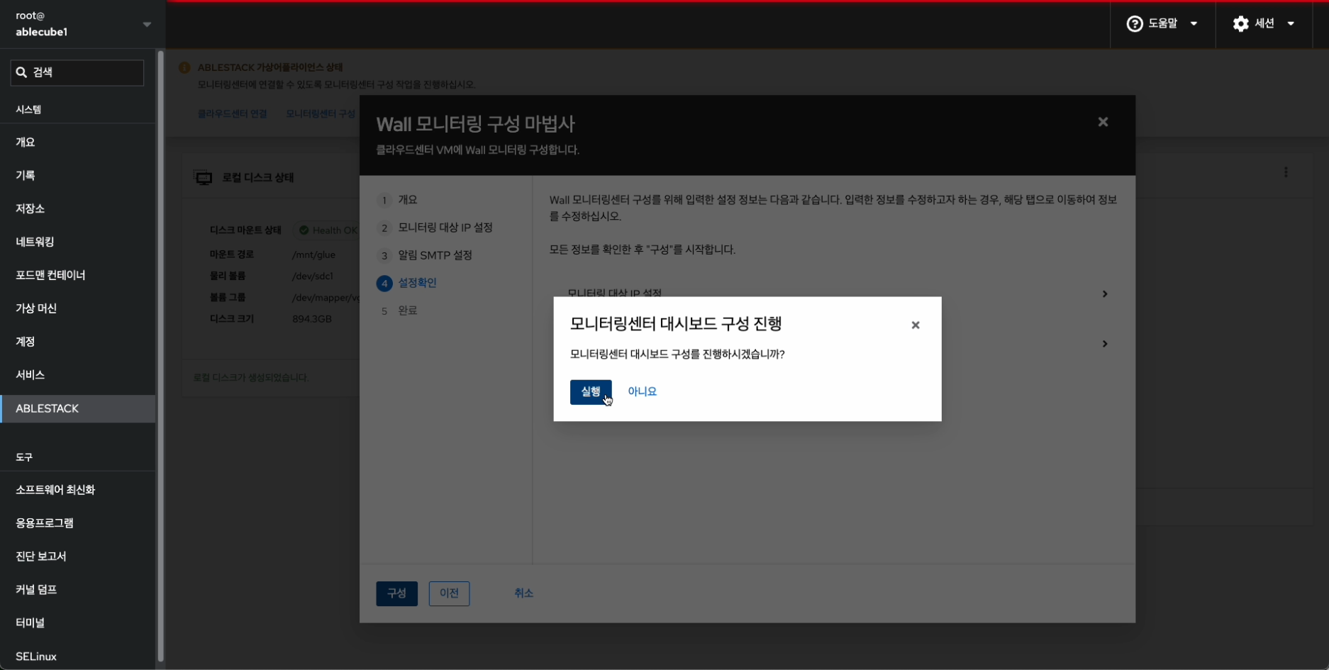Click the search field in the sidebar

coord(77,72)
